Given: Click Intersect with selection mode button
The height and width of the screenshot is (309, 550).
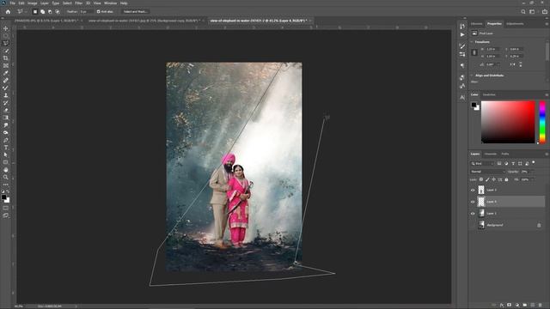Looking at the screenshot, I should pos(58,11).
